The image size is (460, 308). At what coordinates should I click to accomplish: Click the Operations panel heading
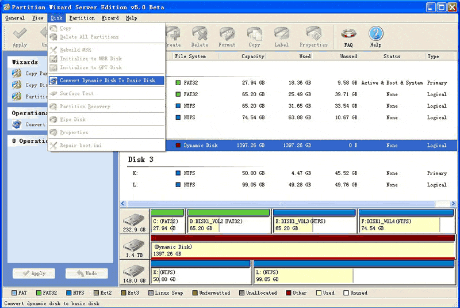29,113
